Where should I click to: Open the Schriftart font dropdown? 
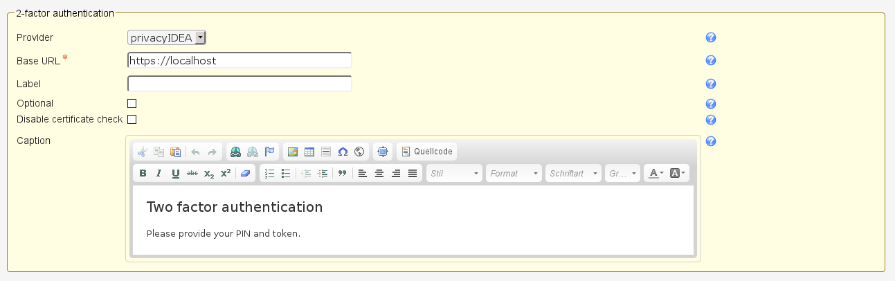pyautogui.click(x=573, y=174)
